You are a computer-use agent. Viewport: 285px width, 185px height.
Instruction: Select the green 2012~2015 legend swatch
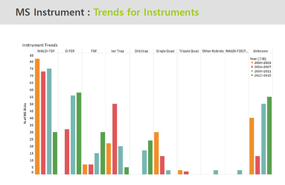[252, 75]
